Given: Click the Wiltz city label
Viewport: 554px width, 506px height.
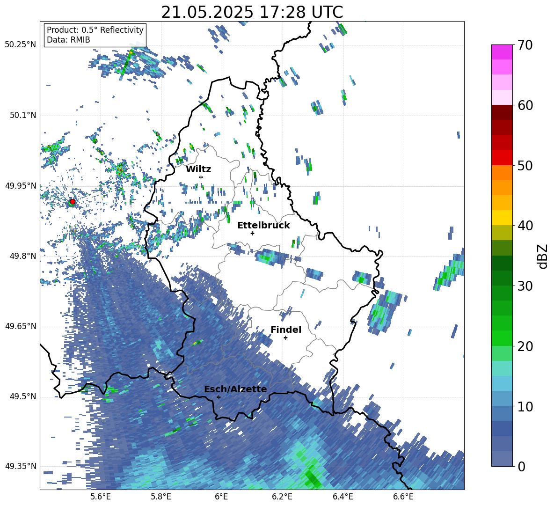Looking at the screenshot, I should point(198,169).
